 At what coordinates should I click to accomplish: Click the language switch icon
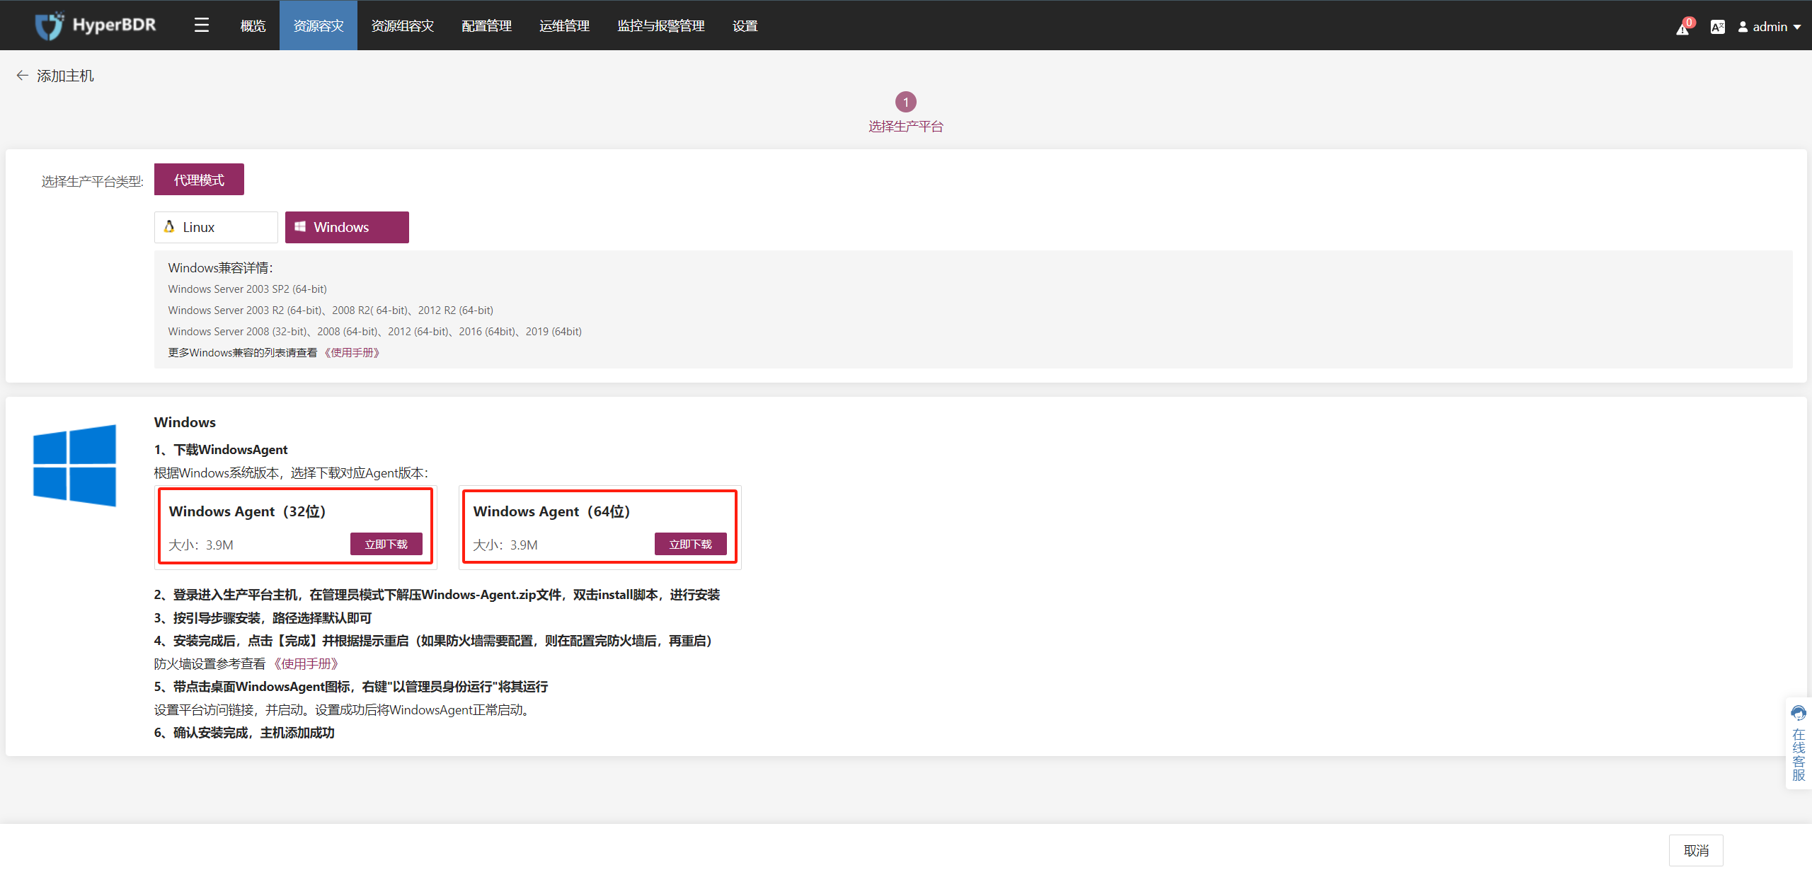coord(1717,27)
